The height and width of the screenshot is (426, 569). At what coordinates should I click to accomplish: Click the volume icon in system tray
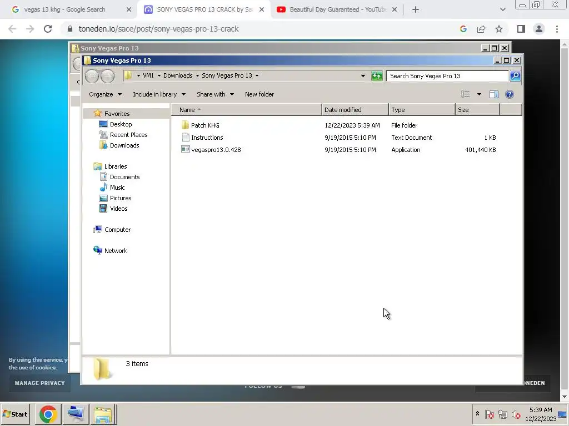point(516,414)
